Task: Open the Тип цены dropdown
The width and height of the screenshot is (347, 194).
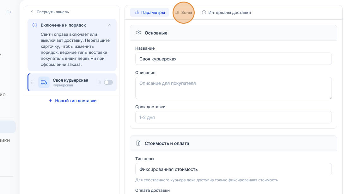Action: [x=233, y=169]
